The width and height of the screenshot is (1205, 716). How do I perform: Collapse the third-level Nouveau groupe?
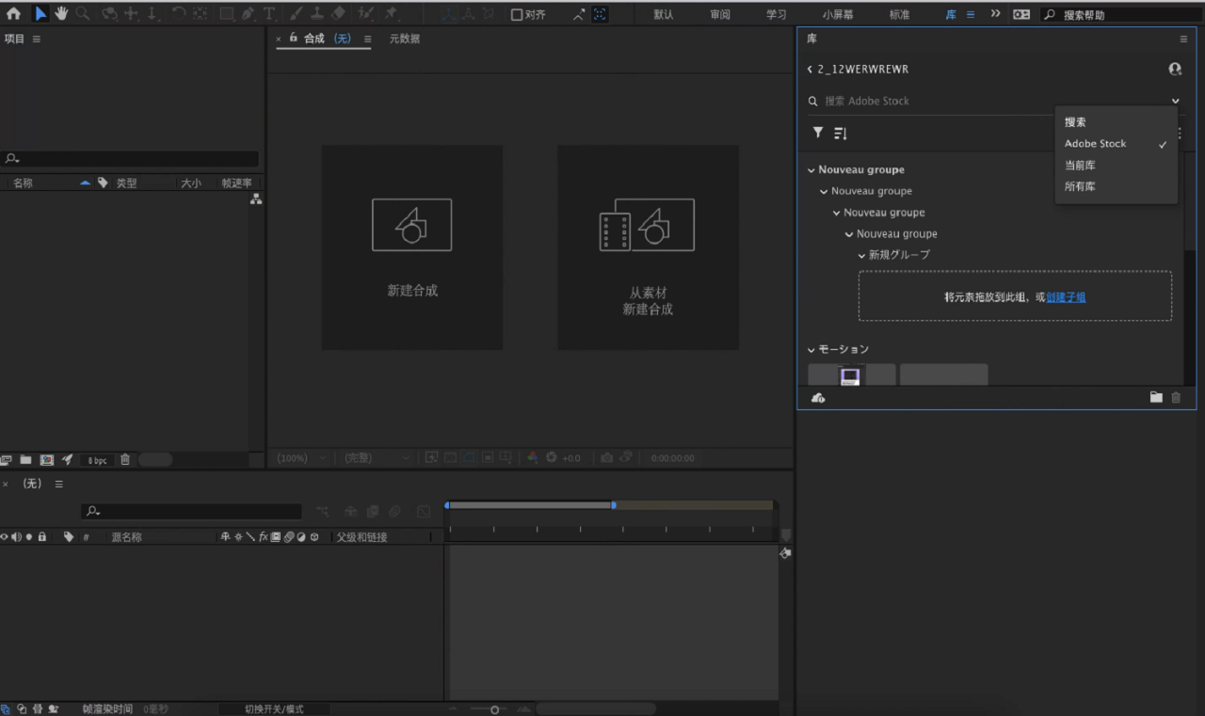tap(837, 213)
